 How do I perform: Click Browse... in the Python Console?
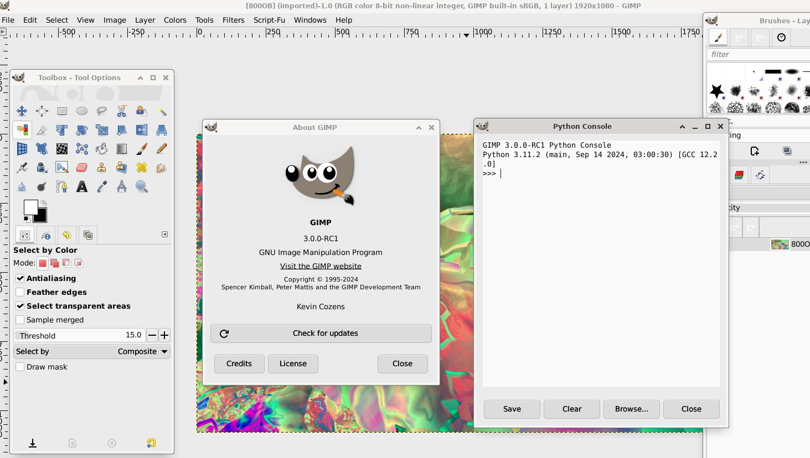point(631,409)
